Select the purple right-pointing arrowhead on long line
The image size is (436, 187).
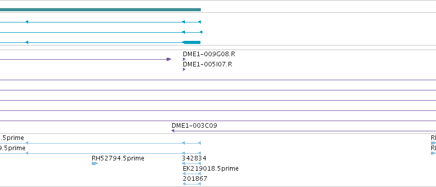169,59
